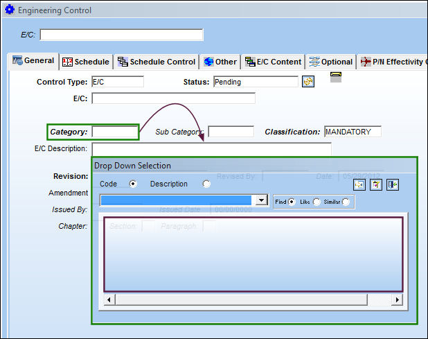Expand the search combo box dropdown arrow
This screenshot has width=428, height=339.
coord(261,200)
